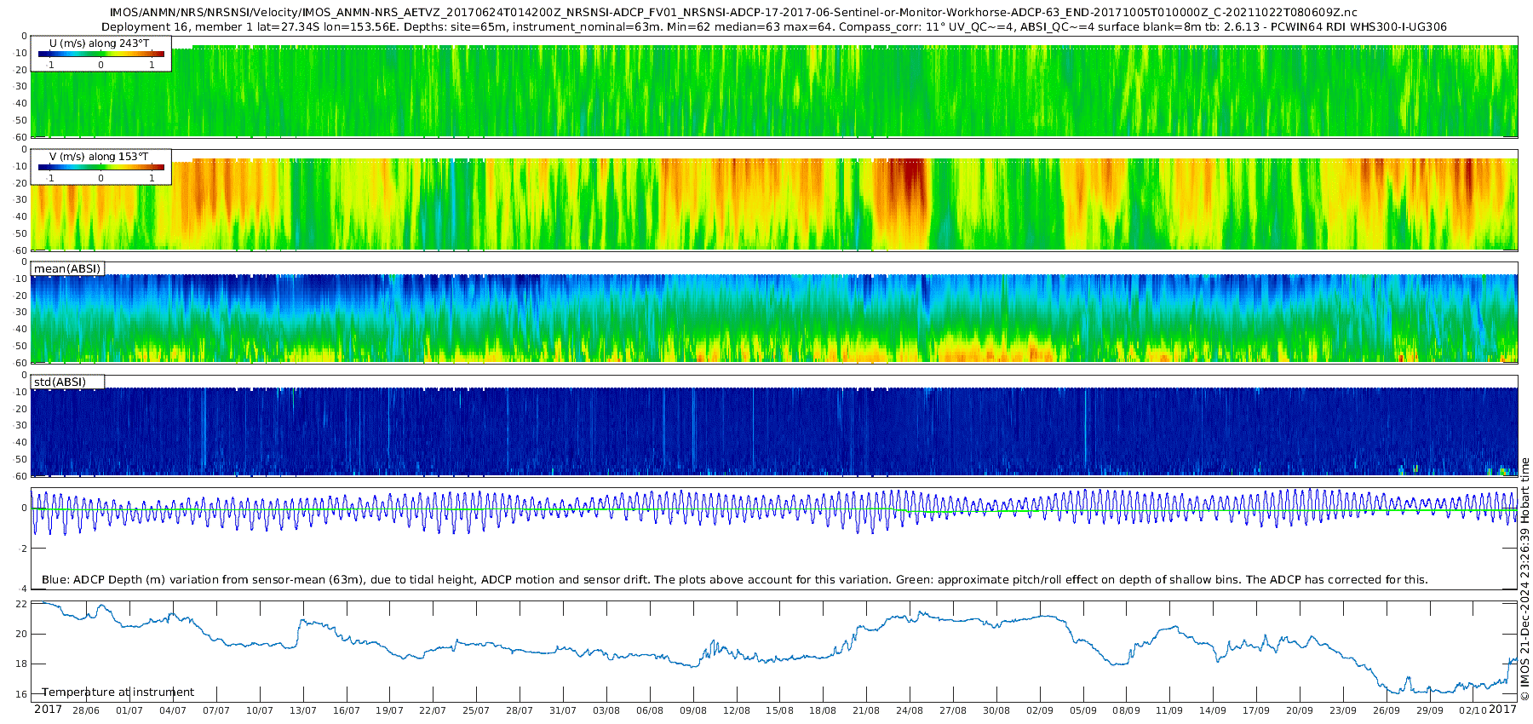The width and height of the screenshot is (1533, 724).
Task: Click the "Temperature at instrument" label
Action: 118,692
